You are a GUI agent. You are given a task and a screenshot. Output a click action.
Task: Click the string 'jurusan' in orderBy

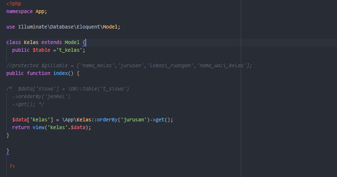133,119
